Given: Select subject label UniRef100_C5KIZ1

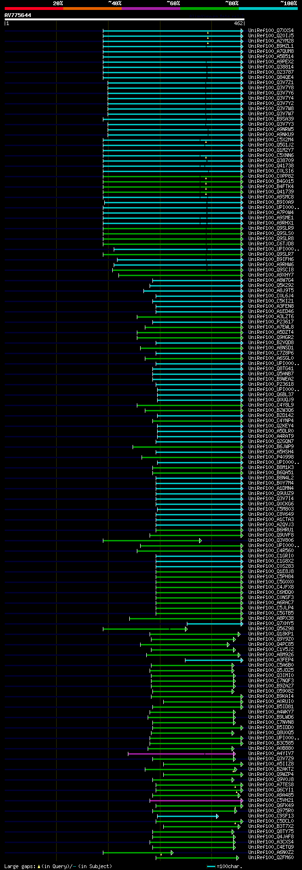Looking at the screenshot, I should click(271, 301).
